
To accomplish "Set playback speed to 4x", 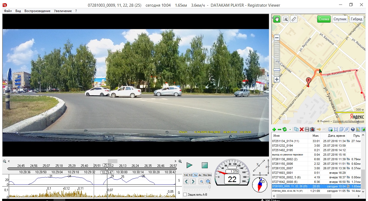I will point(200,175).
